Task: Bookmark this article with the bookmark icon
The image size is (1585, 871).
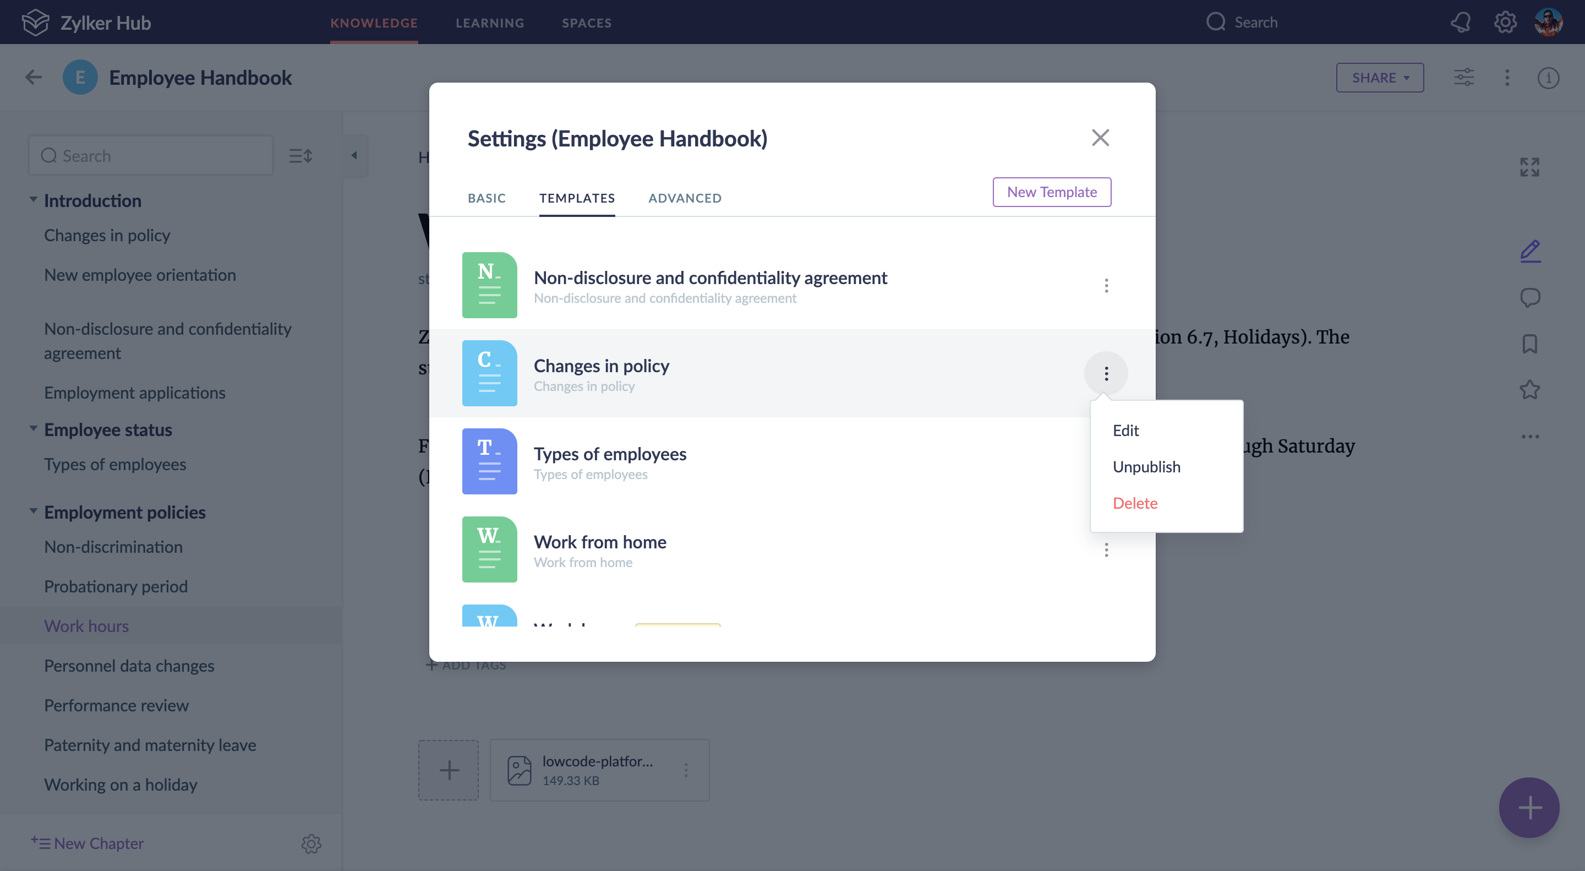Action: pyautogui.click(x=1529, y=344)
